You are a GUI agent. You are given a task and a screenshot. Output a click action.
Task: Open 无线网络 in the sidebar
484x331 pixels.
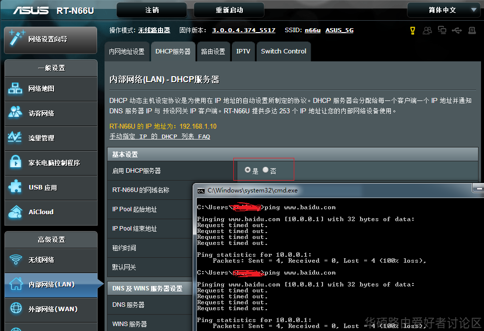click(51, 260)
